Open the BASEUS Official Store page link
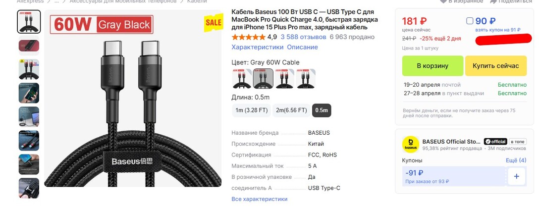This screenshot has width=540, height=209. click(x=451, y=141)
